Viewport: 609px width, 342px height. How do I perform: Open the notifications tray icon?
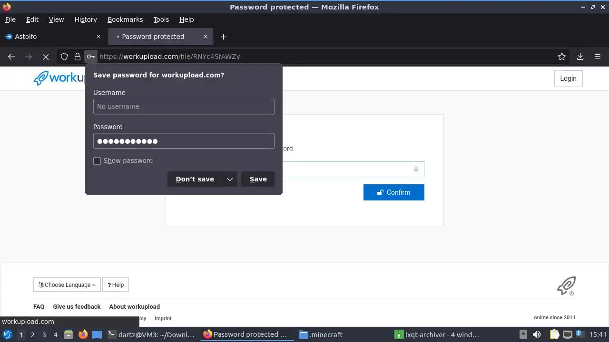pyautogui.click(x=580, y=334)
